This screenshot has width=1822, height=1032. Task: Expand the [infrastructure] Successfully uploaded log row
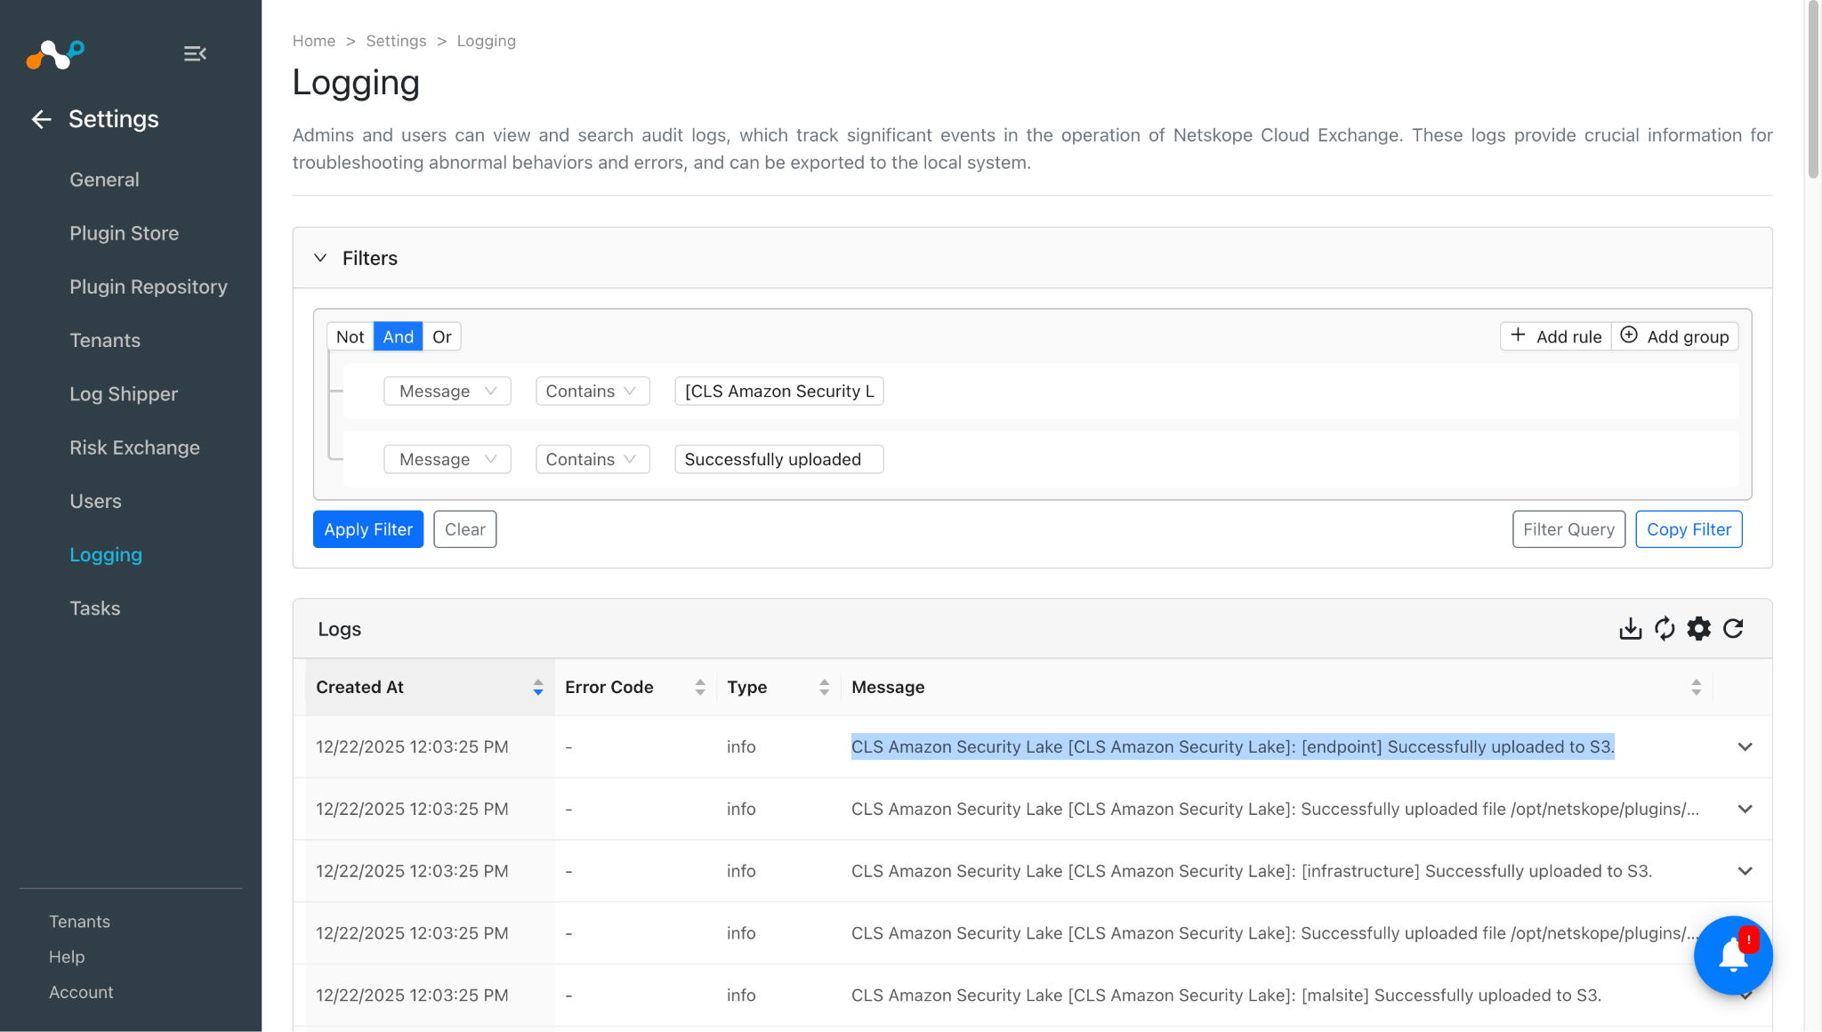pyautogui.click(x=1745, y=872)
